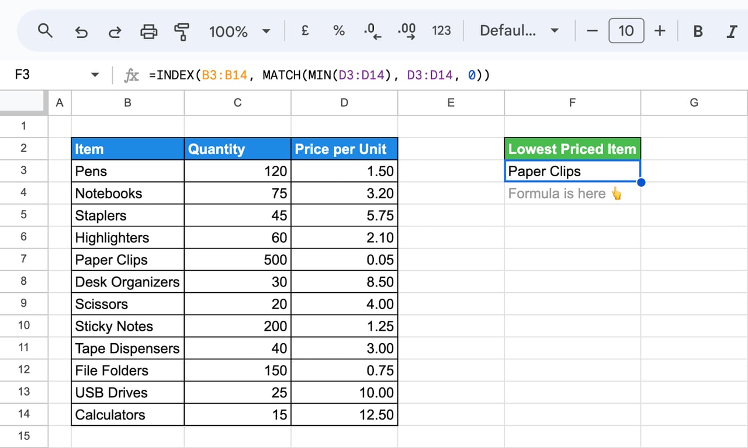Print the spreadsheet
The width and height of the screenshot is (748, 448).
tap(149, 32)
